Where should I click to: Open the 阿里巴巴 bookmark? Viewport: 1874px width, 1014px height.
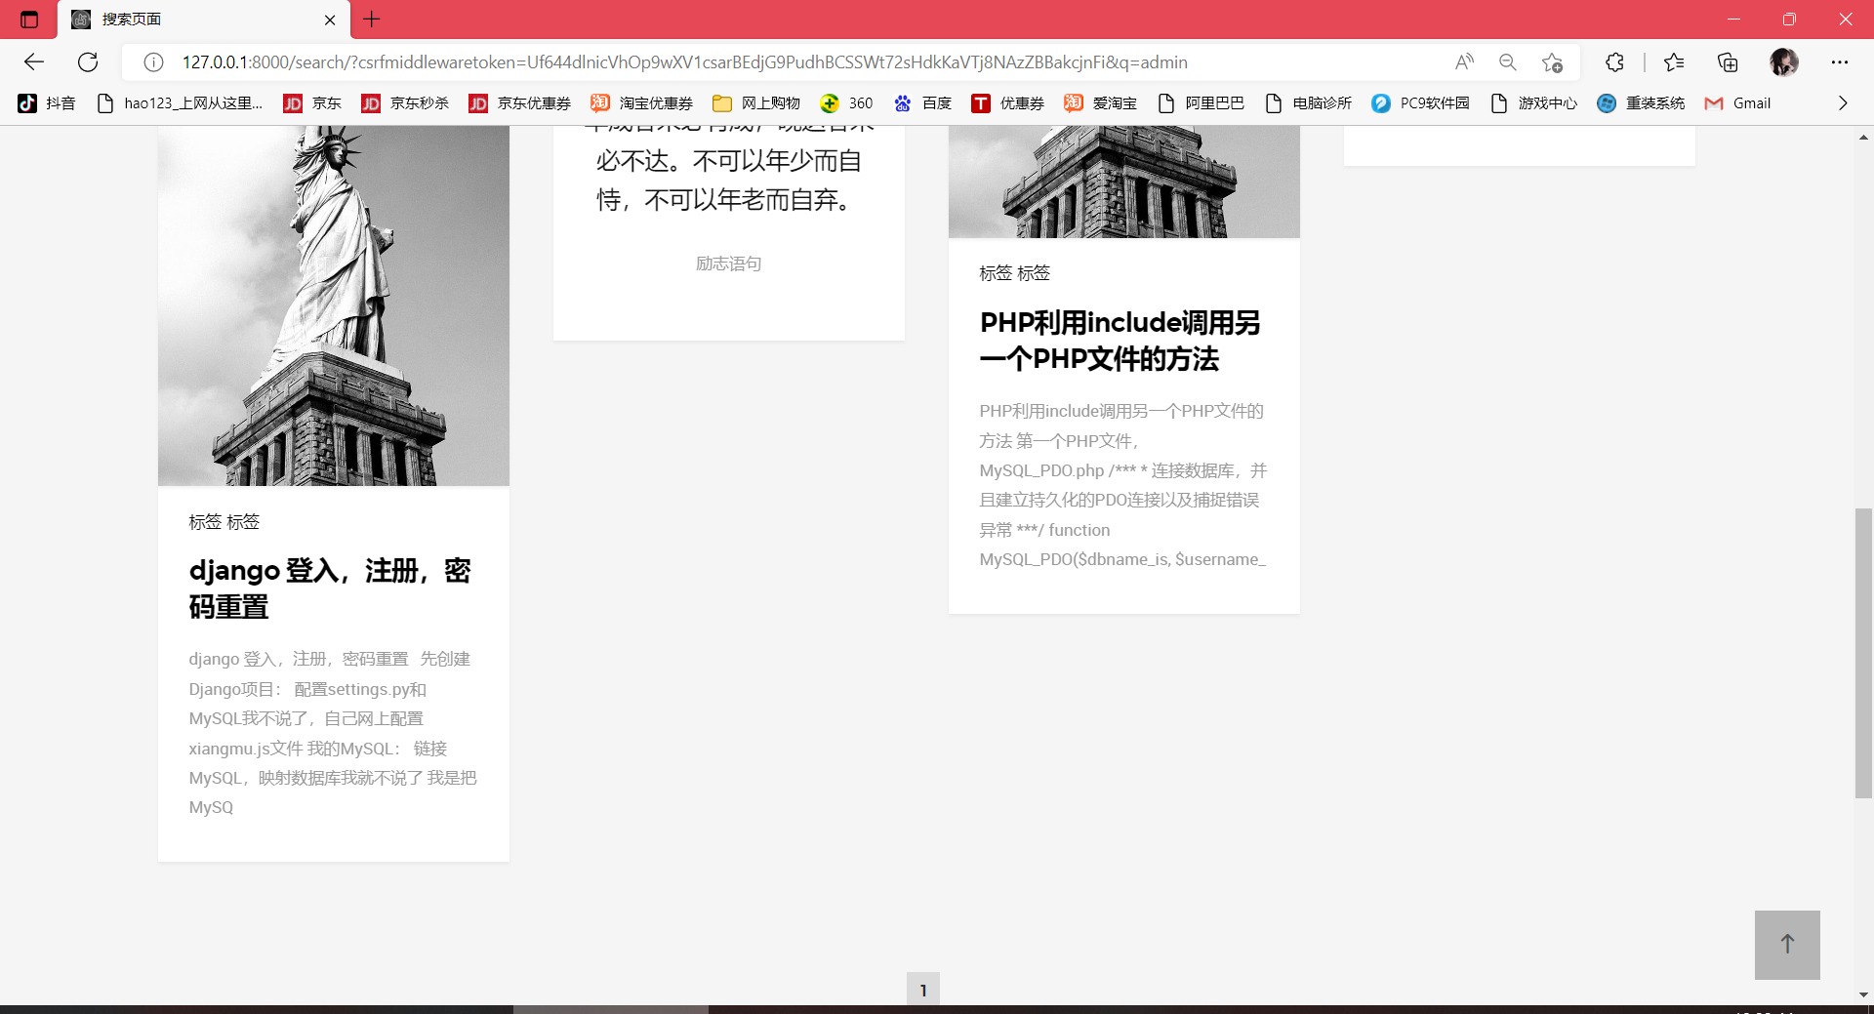(x=1201, y=103)
